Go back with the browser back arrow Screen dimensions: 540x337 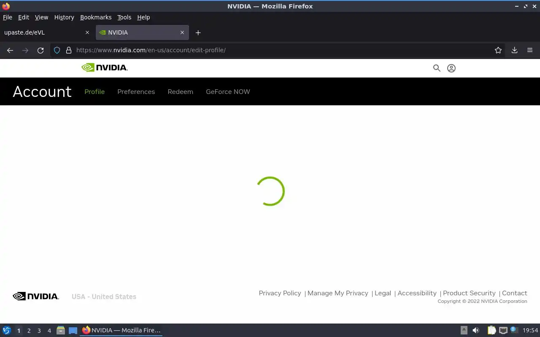pyautogui.click(x=10, y=50)
